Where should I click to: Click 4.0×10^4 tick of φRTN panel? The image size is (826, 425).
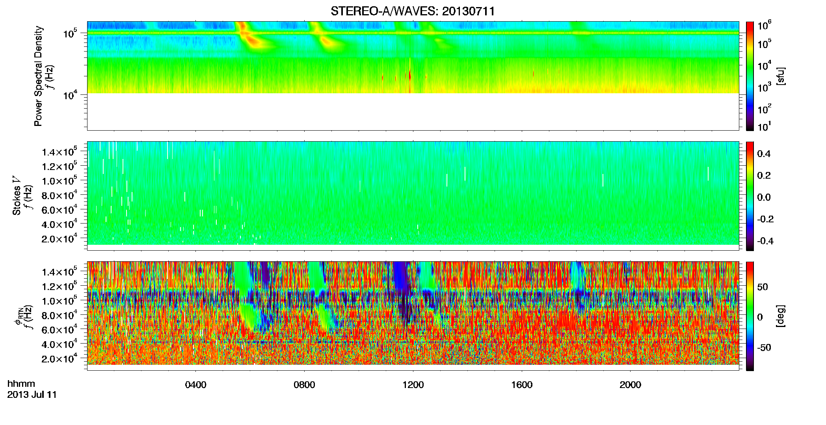[60, 344]
